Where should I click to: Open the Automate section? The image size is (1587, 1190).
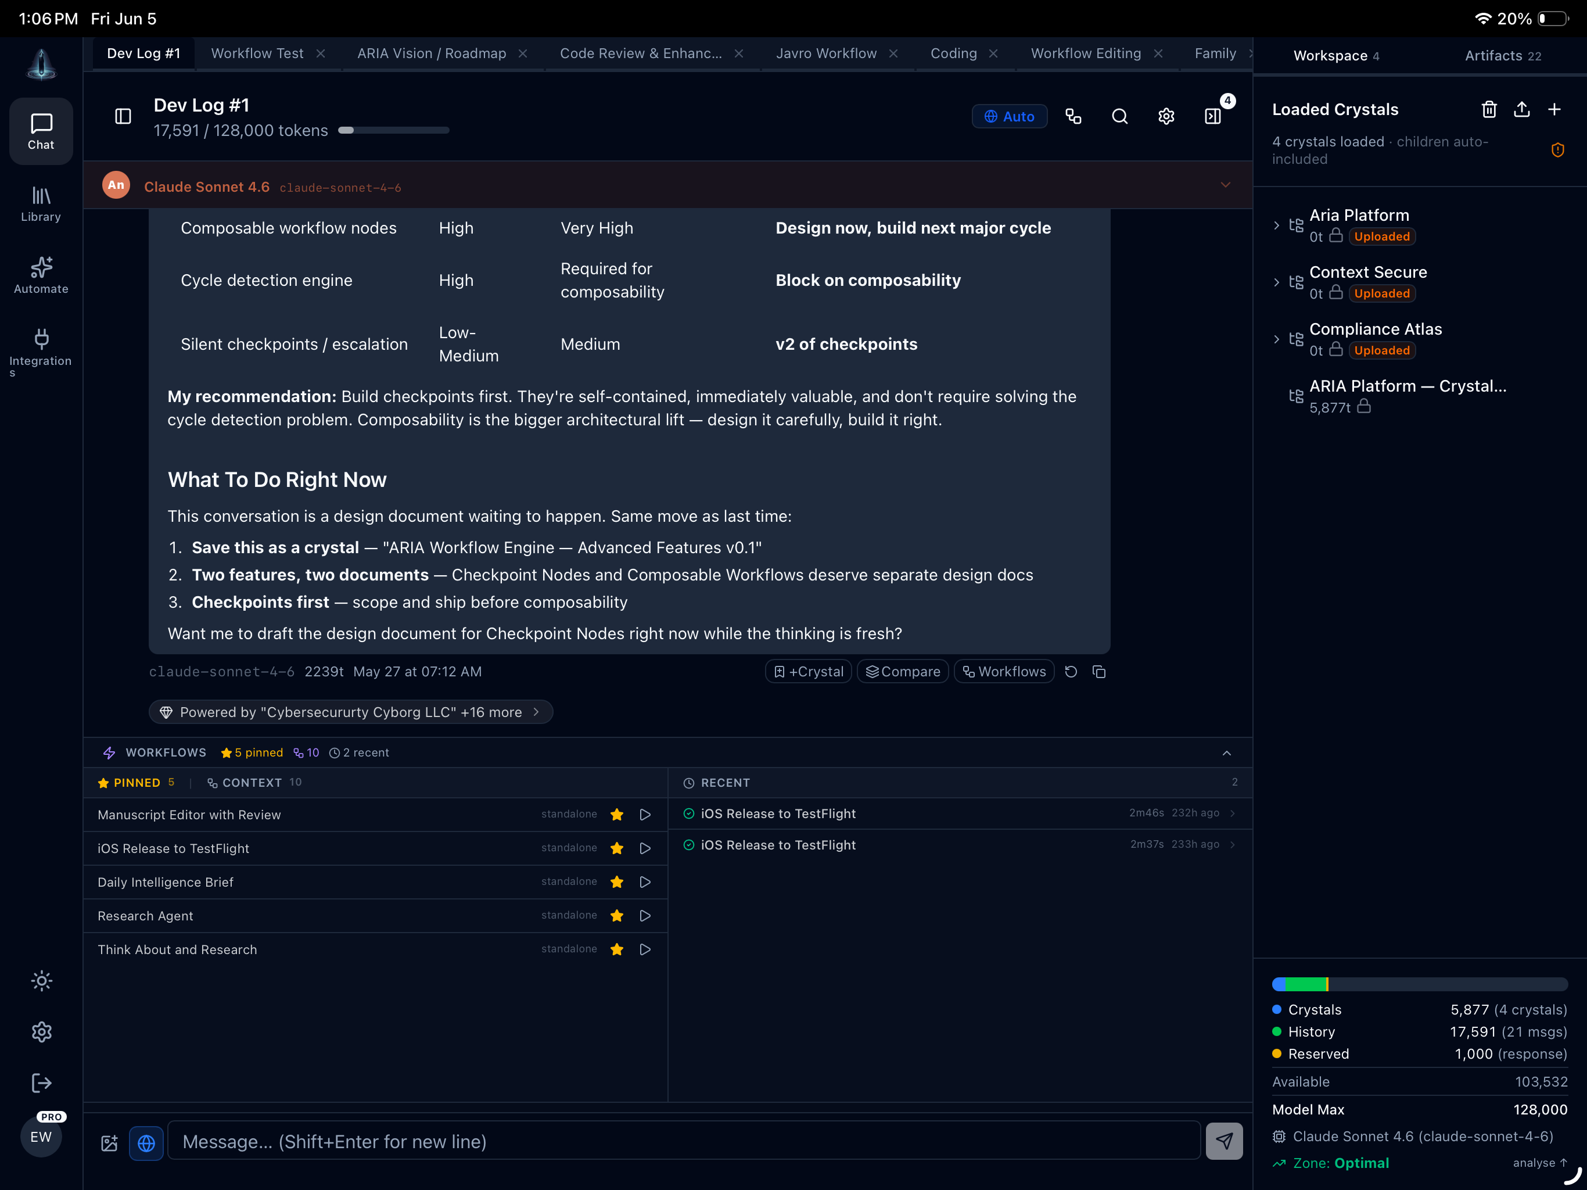(x=41, y=275)
